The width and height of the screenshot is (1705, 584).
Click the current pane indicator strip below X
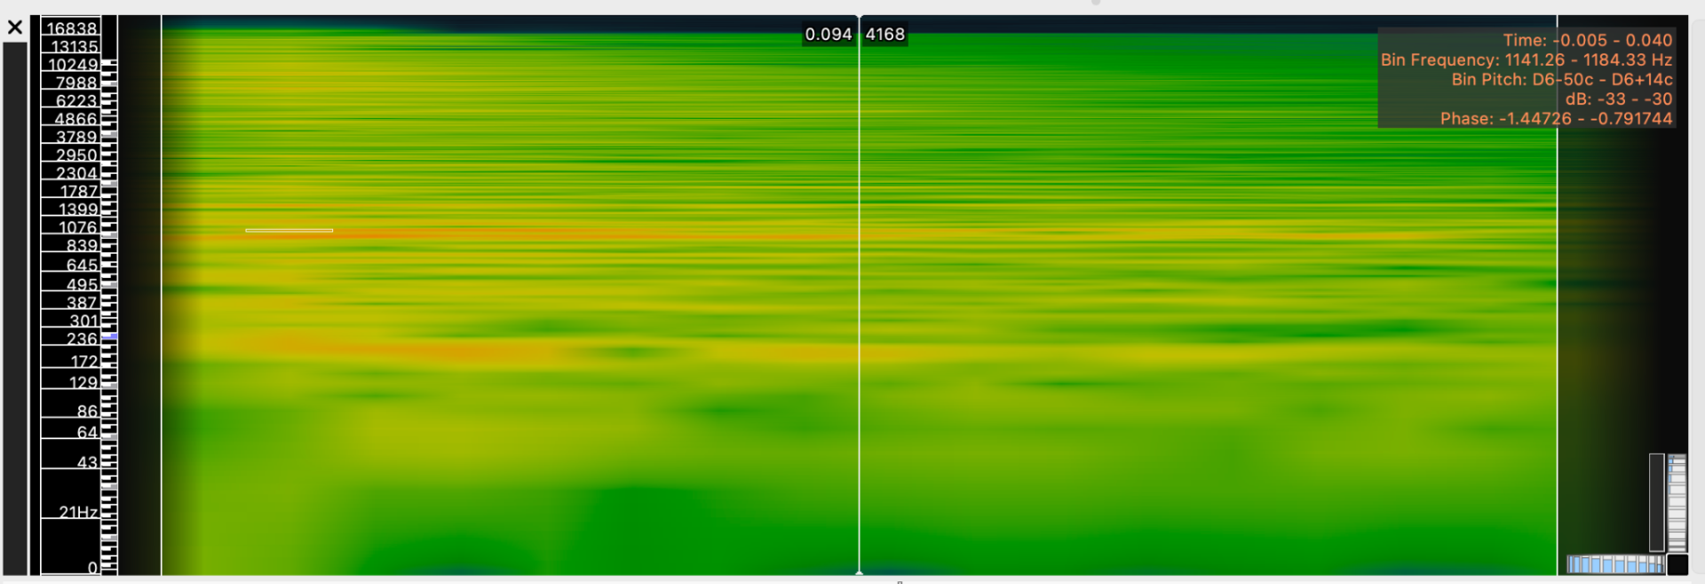pos(15,308)
